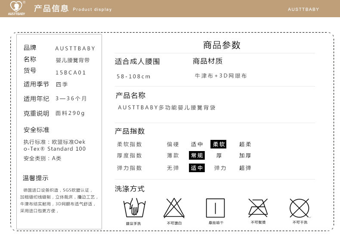Select the 超柔 softness option
This screenshot has height=235, width=340.
245,144
